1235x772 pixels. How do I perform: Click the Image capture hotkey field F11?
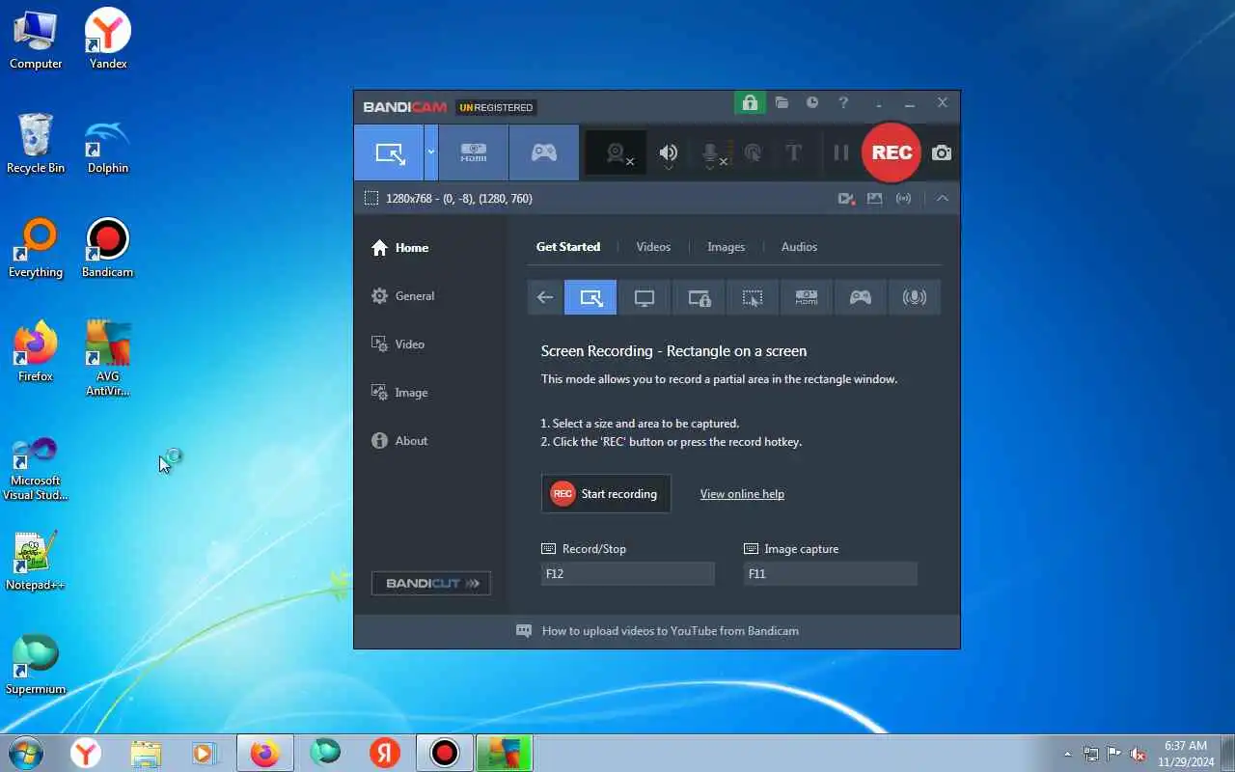click(x=830, y=573)
